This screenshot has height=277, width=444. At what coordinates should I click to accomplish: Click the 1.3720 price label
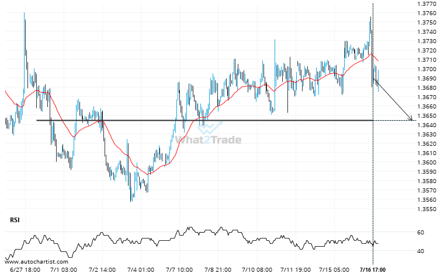pos(426,50)
